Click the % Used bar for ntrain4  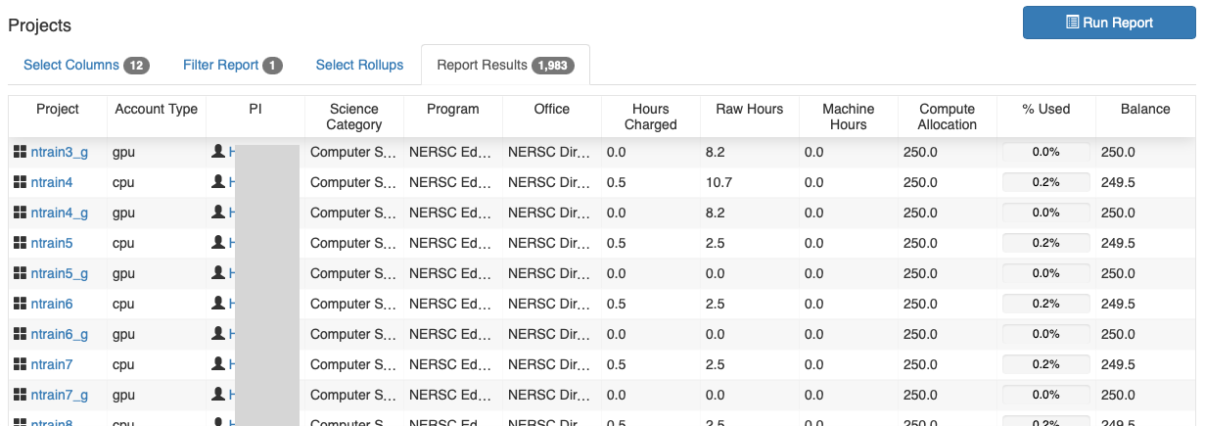click(1045, 182)
